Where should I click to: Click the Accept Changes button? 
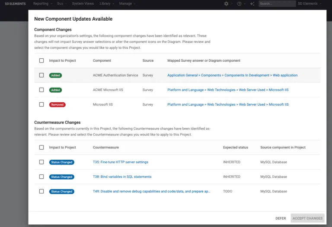click(307, 218)
